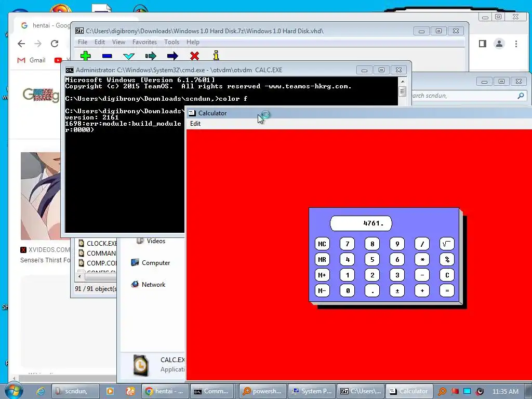Viewport: 532px width, 399px height.
Task: Select Computer in Explorer navigation pane
Action: pyautogui.click(x=150, y=262)
